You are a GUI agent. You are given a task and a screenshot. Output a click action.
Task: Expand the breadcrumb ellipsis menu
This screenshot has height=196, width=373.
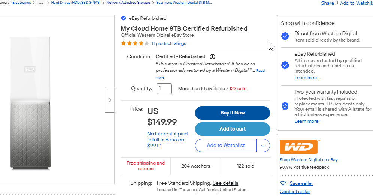pos(41,3)
